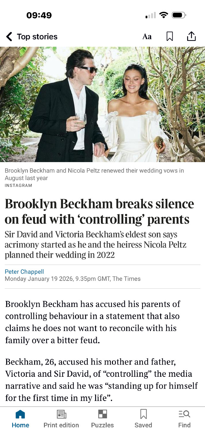Click the Peter Chappell author link
205x445 pixels.
point(24,272)
